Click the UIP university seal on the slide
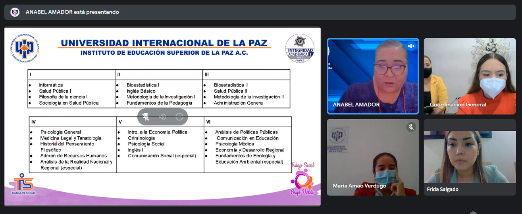Image resolution: width=522 pixels, height=214 pixels. 25,49
